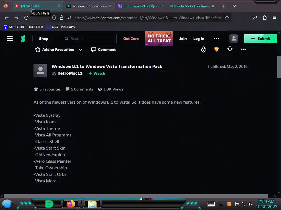
Task: Click the orange gem badge icon
Action: (x=217, y=49)
